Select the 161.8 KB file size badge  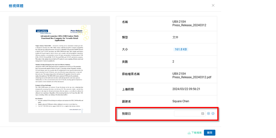(x=181, y=49)
